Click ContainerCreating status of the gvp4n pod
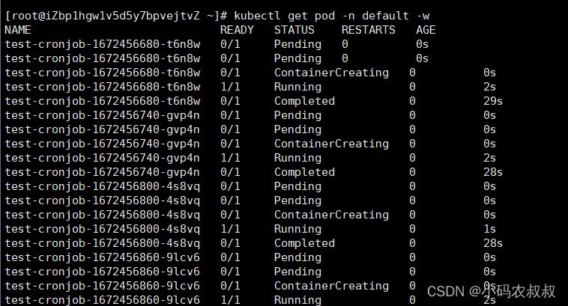 (331, 144)
